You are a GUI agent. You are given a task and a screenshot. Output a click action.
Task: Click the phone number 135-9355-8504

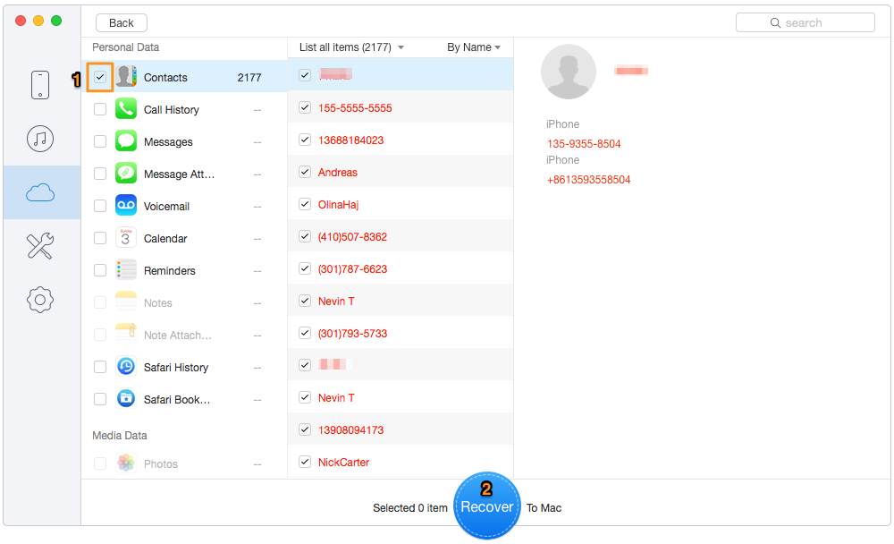click(x=584, y=144)
